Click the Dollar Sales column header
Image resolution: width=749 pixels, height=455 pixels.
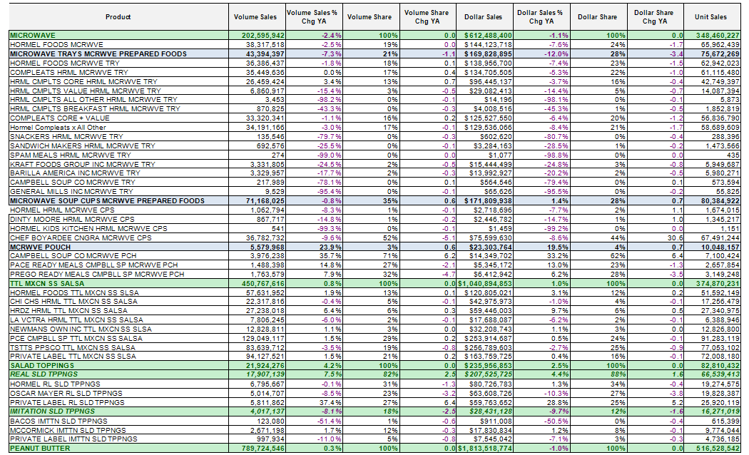point(483,17)
